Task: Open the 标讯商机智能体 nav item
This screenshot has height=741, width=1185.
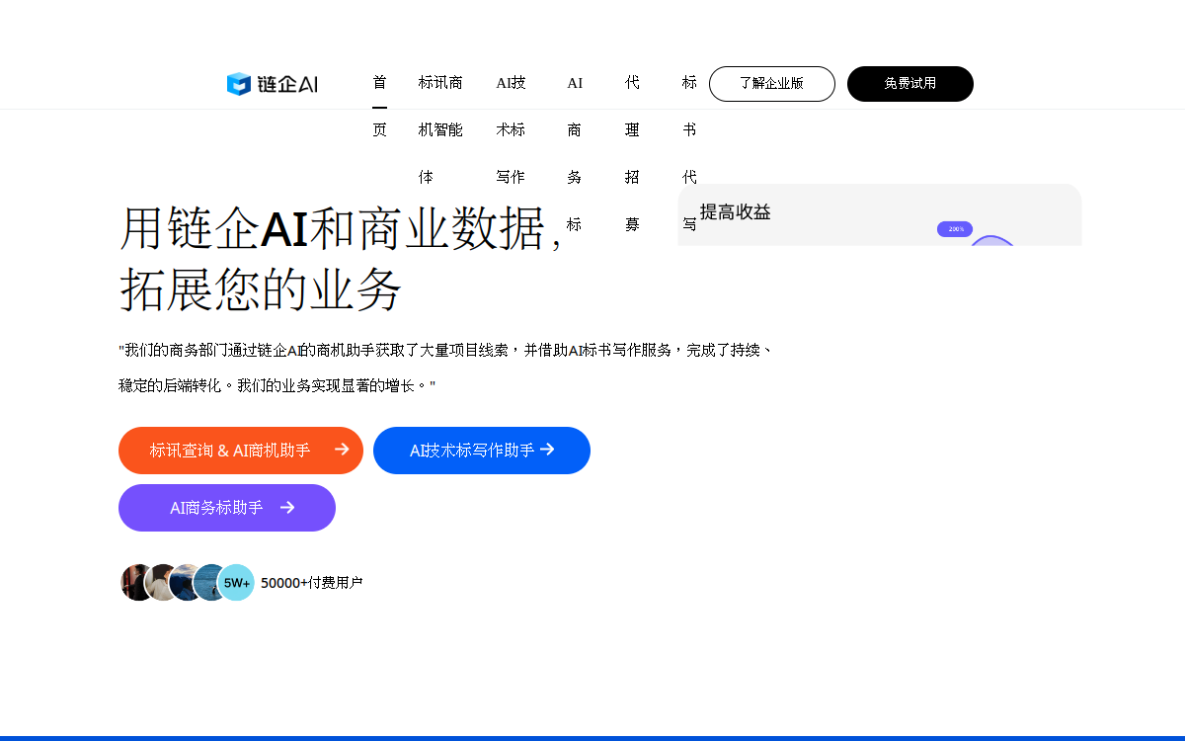Action: (440, 129)
